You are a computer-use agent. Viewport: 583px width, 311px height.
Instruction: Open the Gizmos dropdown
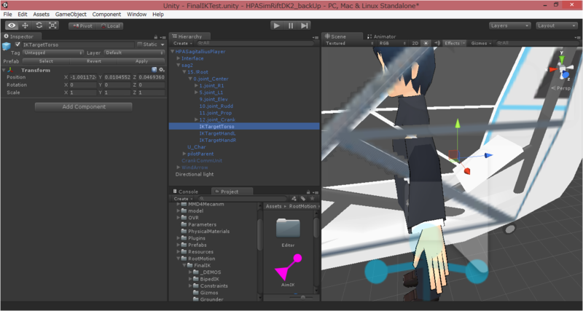click(481, 43)
